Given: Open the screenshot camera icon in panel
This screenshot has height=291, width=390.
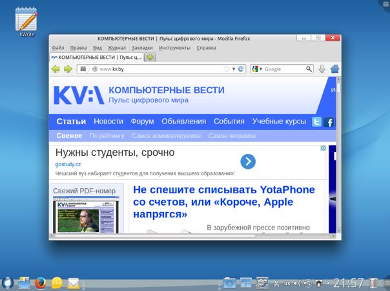Looking at the screenshot, I should pos(229,283).
